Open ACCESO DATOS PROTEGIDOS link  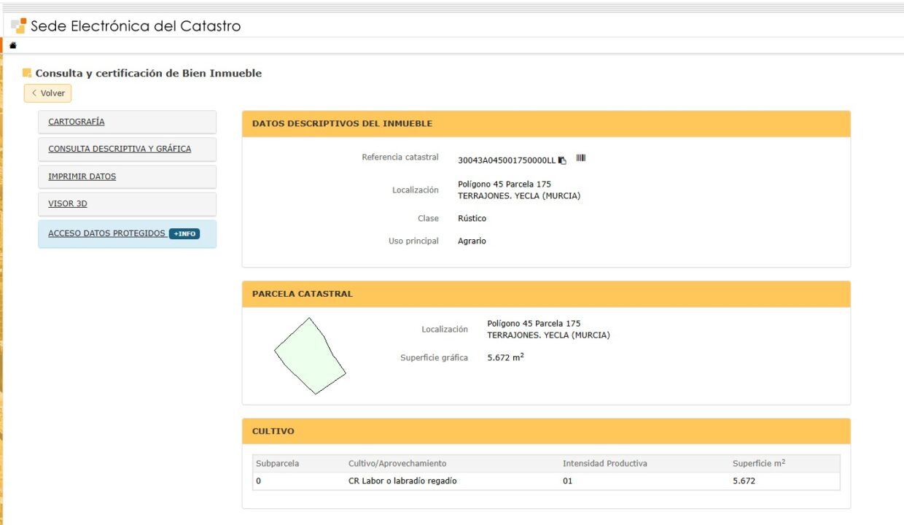click(x=106, y=233)
